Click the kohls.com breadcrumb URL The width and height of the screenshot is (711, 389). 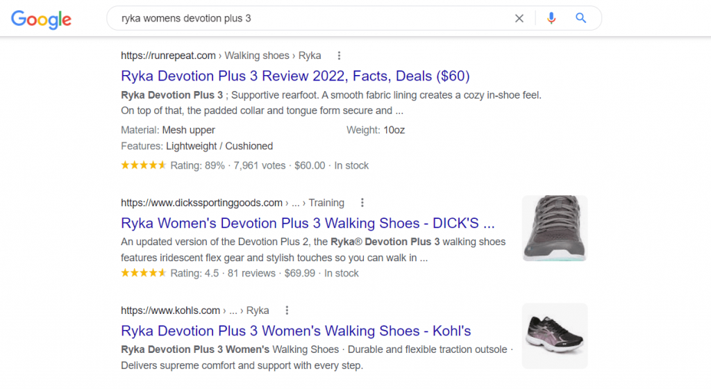(194, 310)
